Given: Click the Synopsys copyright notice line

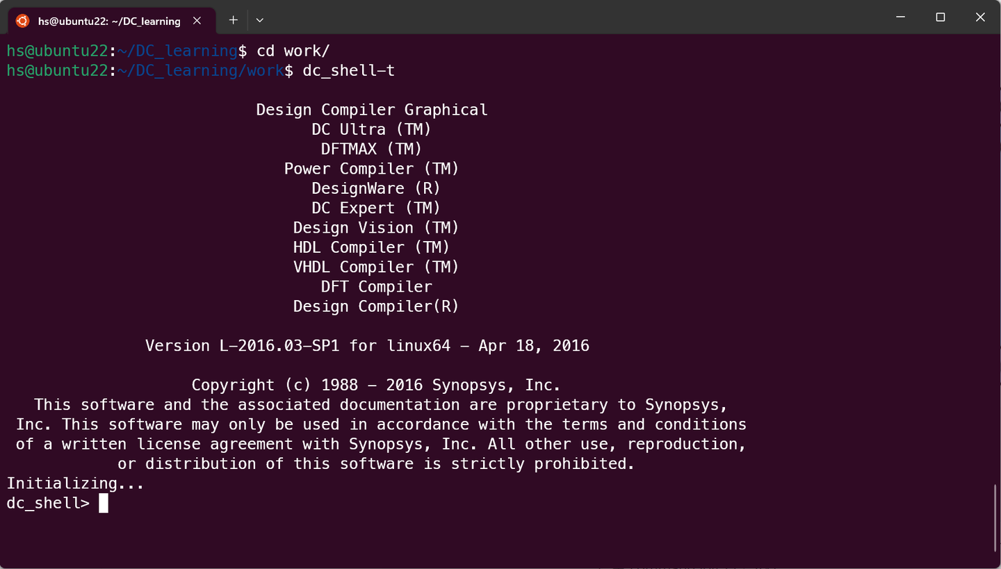Looking at the screenshot, I should pyautogui.click(x=375, y=384).
